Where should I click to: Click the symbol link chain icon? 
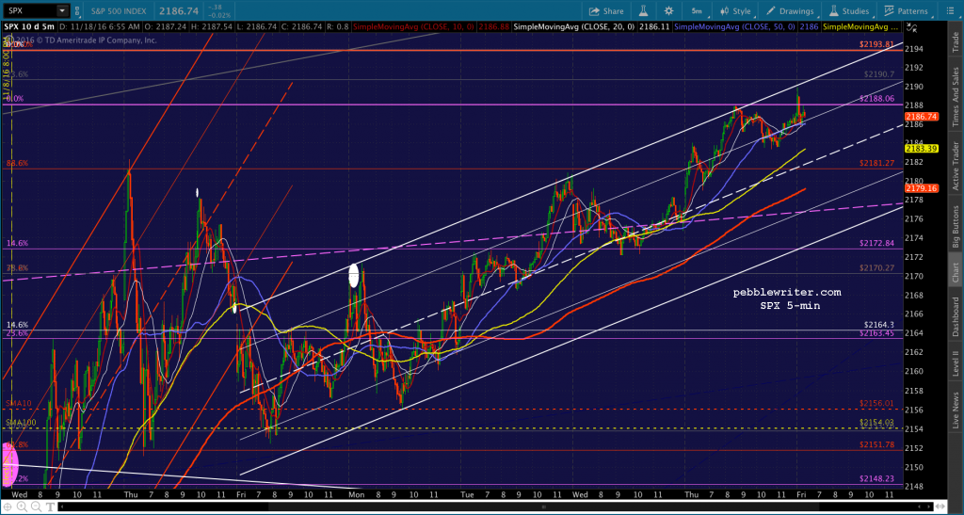click(x=76, y=10)
